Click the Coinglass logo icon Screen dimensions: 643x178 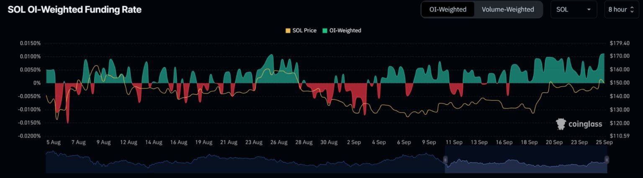pyautogui.click(x=561, y=124)
